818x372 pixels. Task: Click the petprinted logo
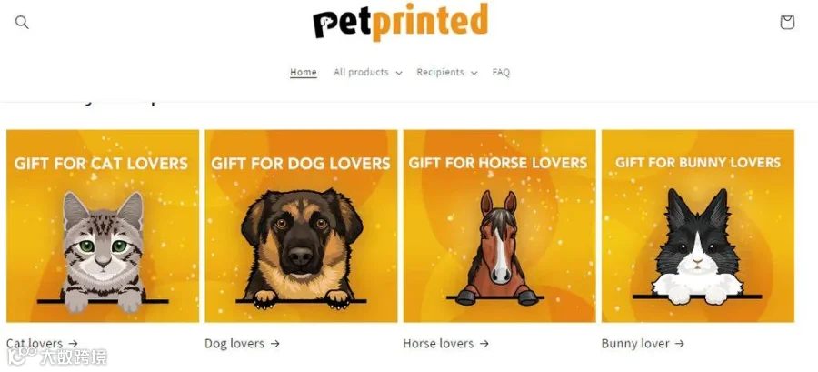coord(400,22)
